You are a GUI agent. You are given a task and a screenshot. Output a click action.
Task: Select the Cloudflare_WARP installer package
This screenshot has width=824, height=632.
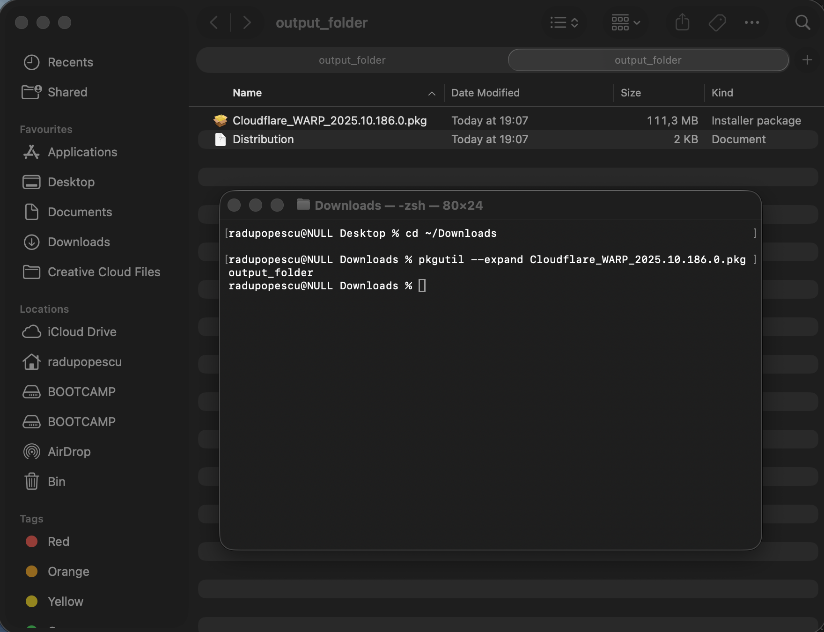330,120
